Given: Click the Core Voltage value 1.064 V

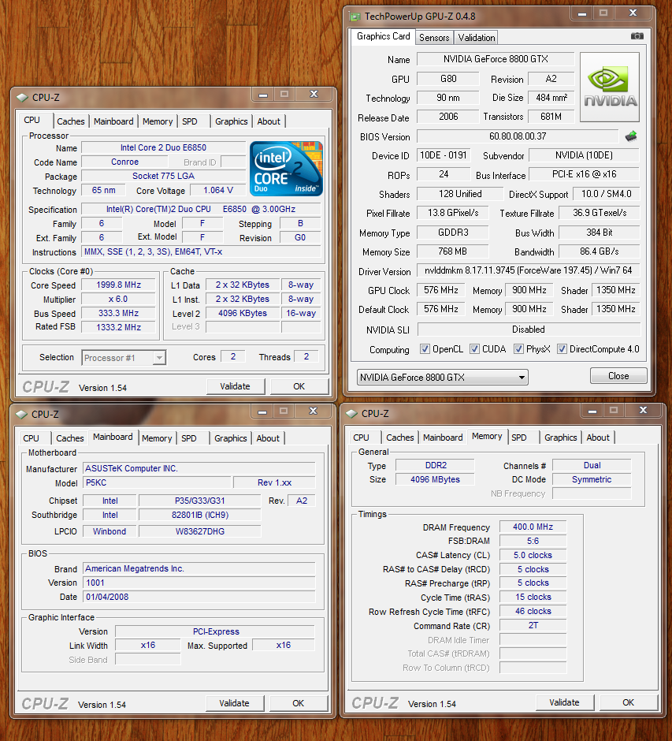Looking at the screenshot, I should tap(218, 191).
